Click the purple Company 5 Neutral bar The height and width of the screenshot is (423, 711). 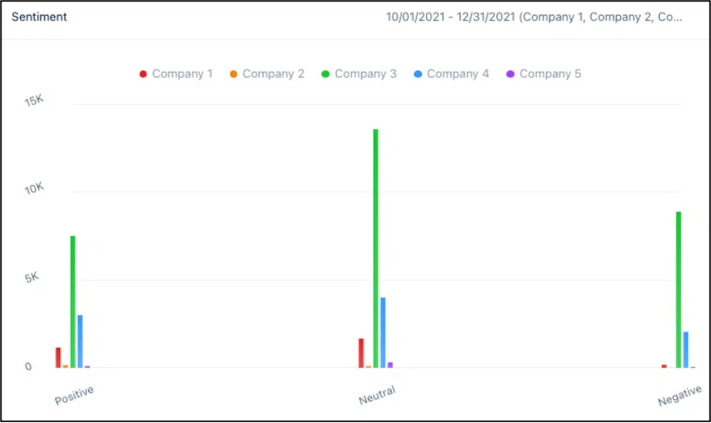(390, 365)
